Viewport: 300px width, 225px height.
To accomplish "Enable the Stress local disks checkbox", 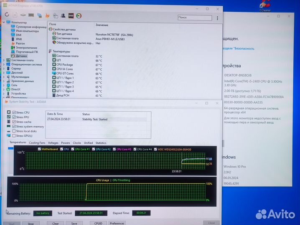I will 15,131.
